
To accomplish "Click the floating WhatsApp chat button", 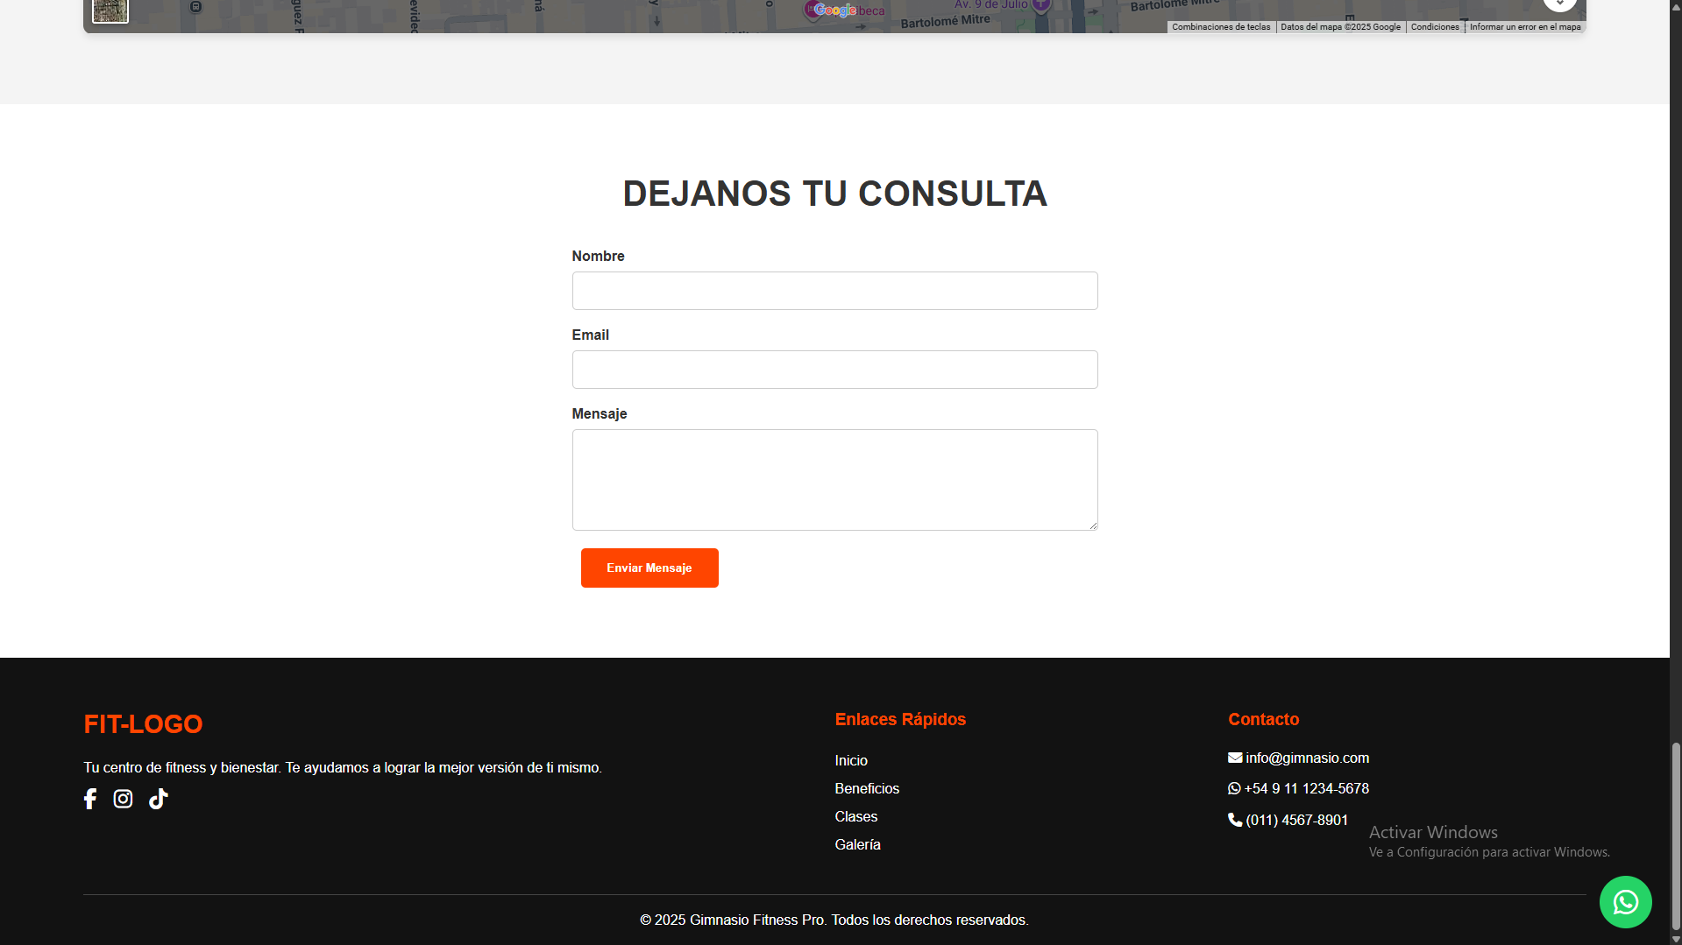I will click(x=1625, y=902).
